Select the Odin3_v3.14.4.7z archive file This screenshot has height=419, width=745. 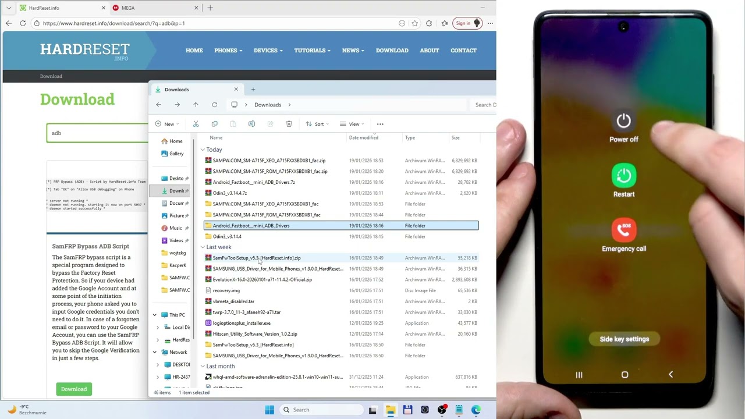tap(341, 193)
